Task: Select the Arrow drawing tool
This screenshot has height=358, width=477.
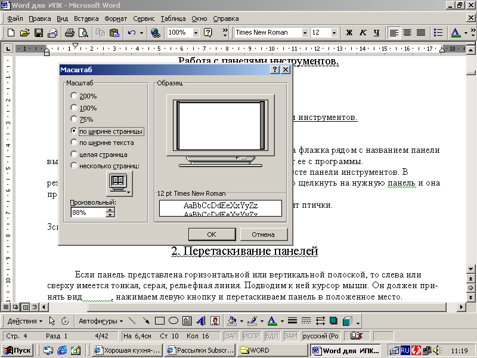Action: [145, 321]
